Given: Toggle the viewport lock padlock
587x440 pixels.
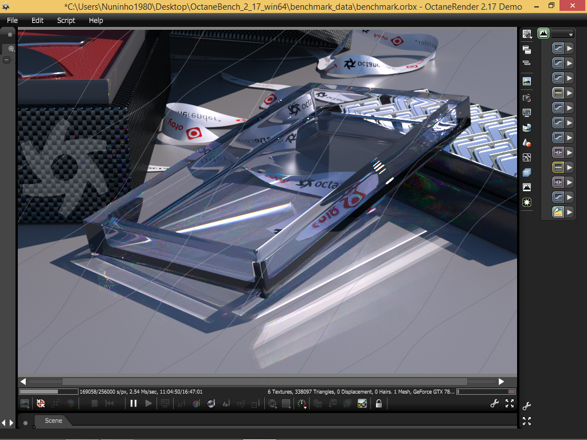Looking at the screenshot, I should [x=379, y=403].
